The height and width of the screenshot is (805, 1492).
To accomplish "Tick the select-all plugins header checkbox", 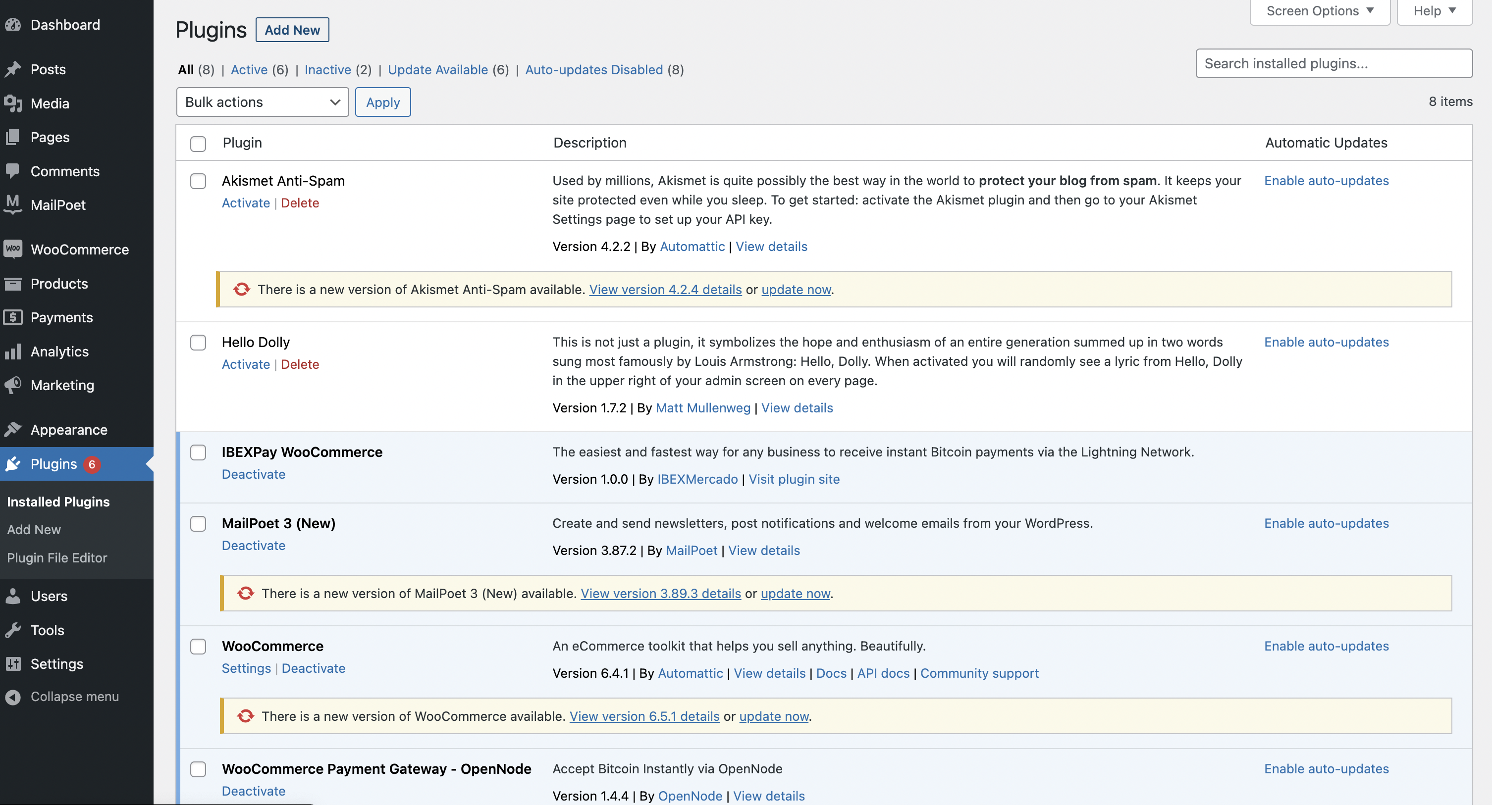I will pos(198,144).
